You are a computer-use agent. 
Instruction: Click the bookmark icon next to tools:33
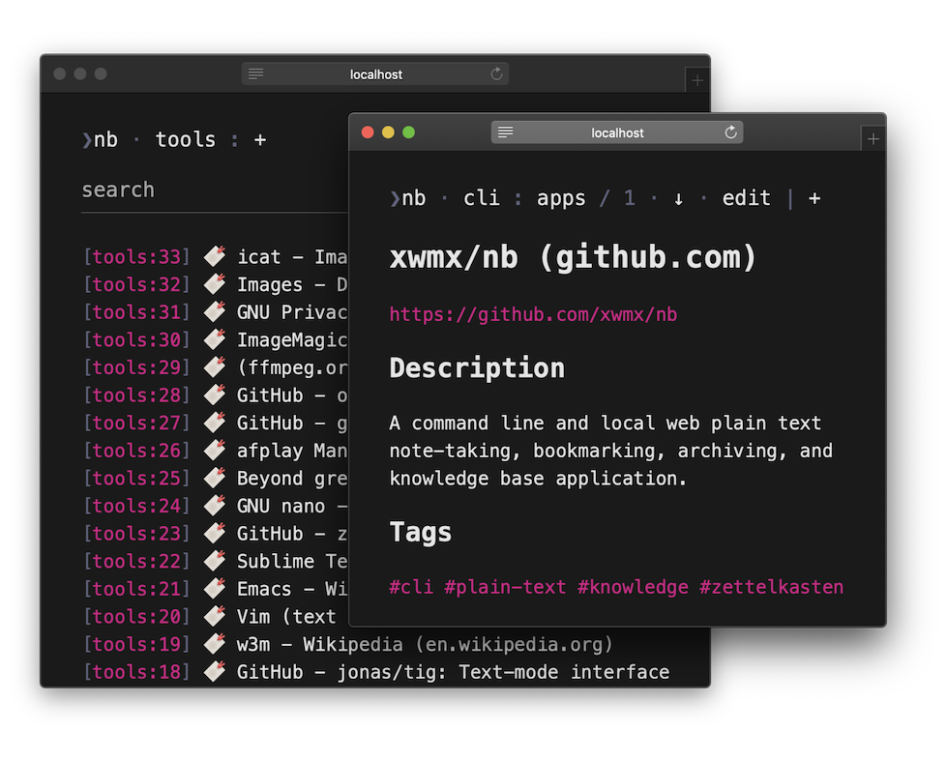pyautogui.click(x=215, y=256)
